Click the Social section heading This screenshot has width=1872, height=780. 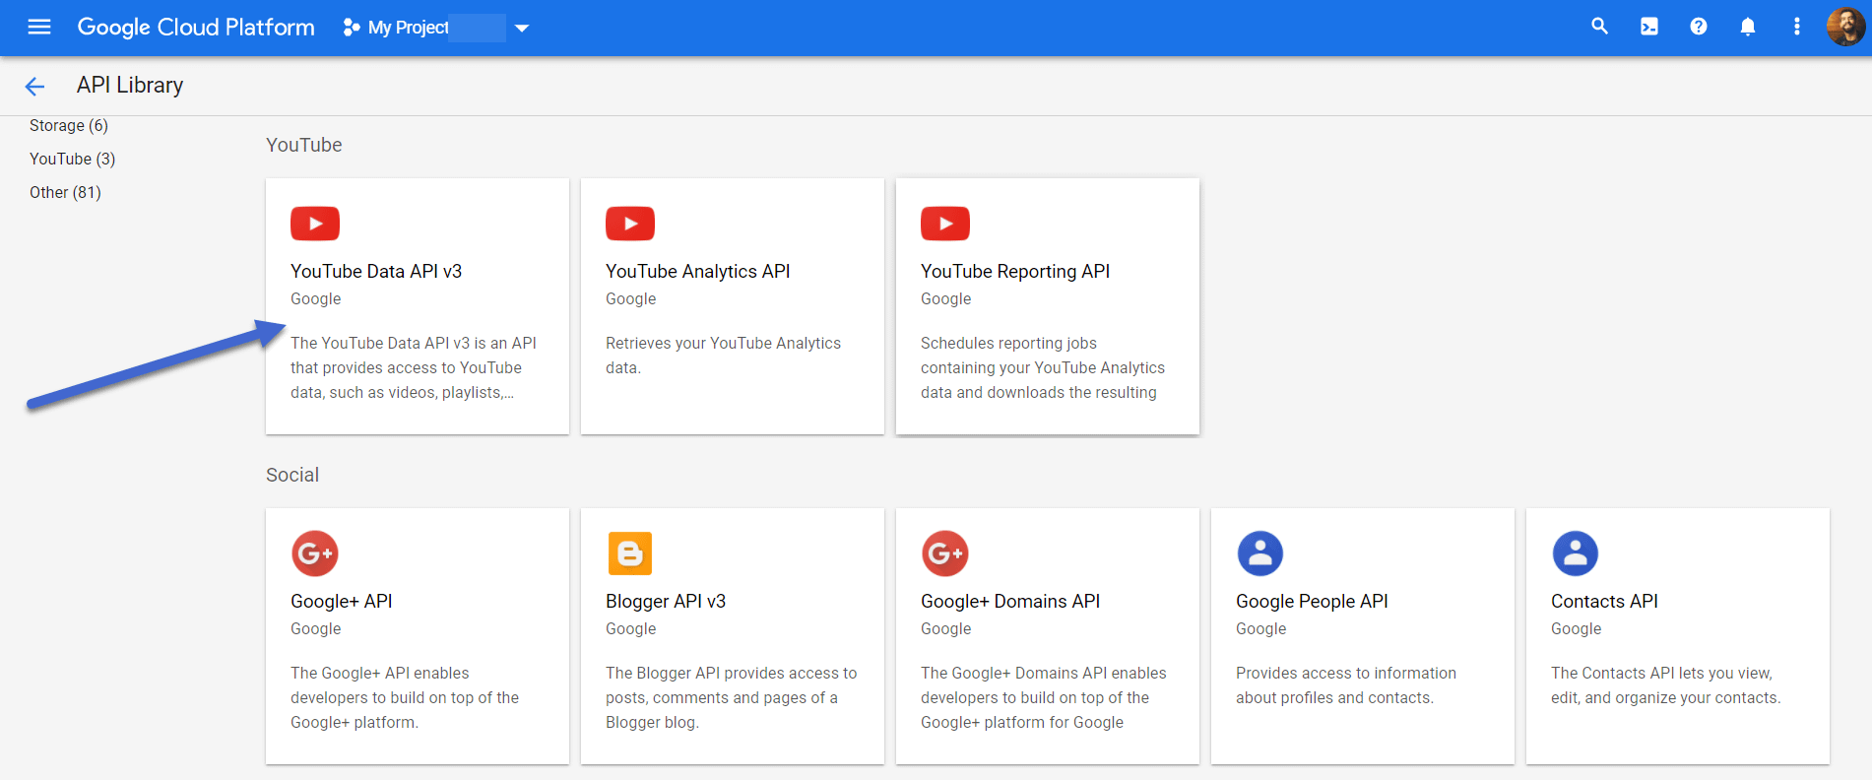click(x=292, y=475)
